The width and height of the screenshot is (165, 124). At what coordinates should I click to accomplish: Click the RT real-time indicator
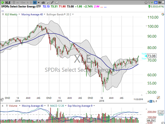[x=152, y=2]
